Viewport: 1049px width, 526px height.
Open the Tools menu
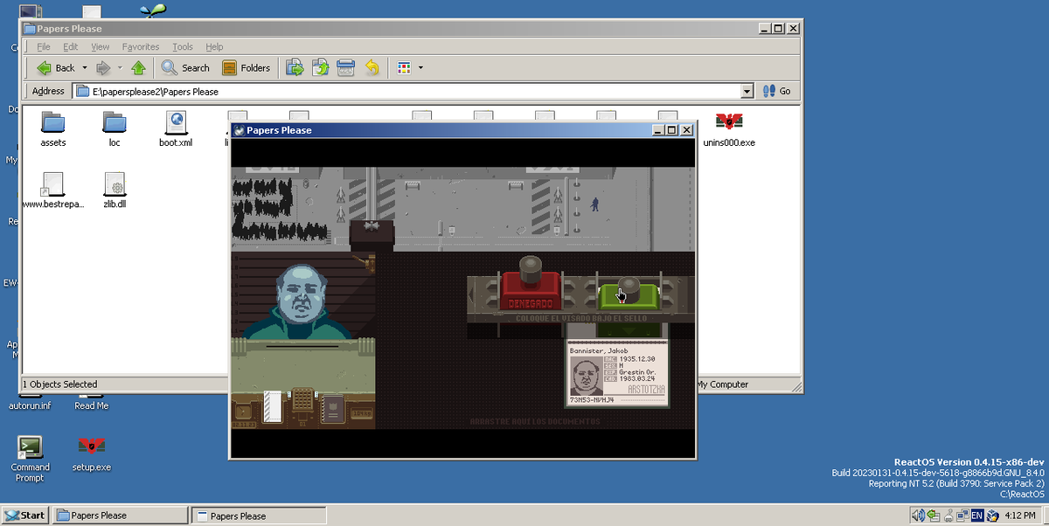click(182, 46)
